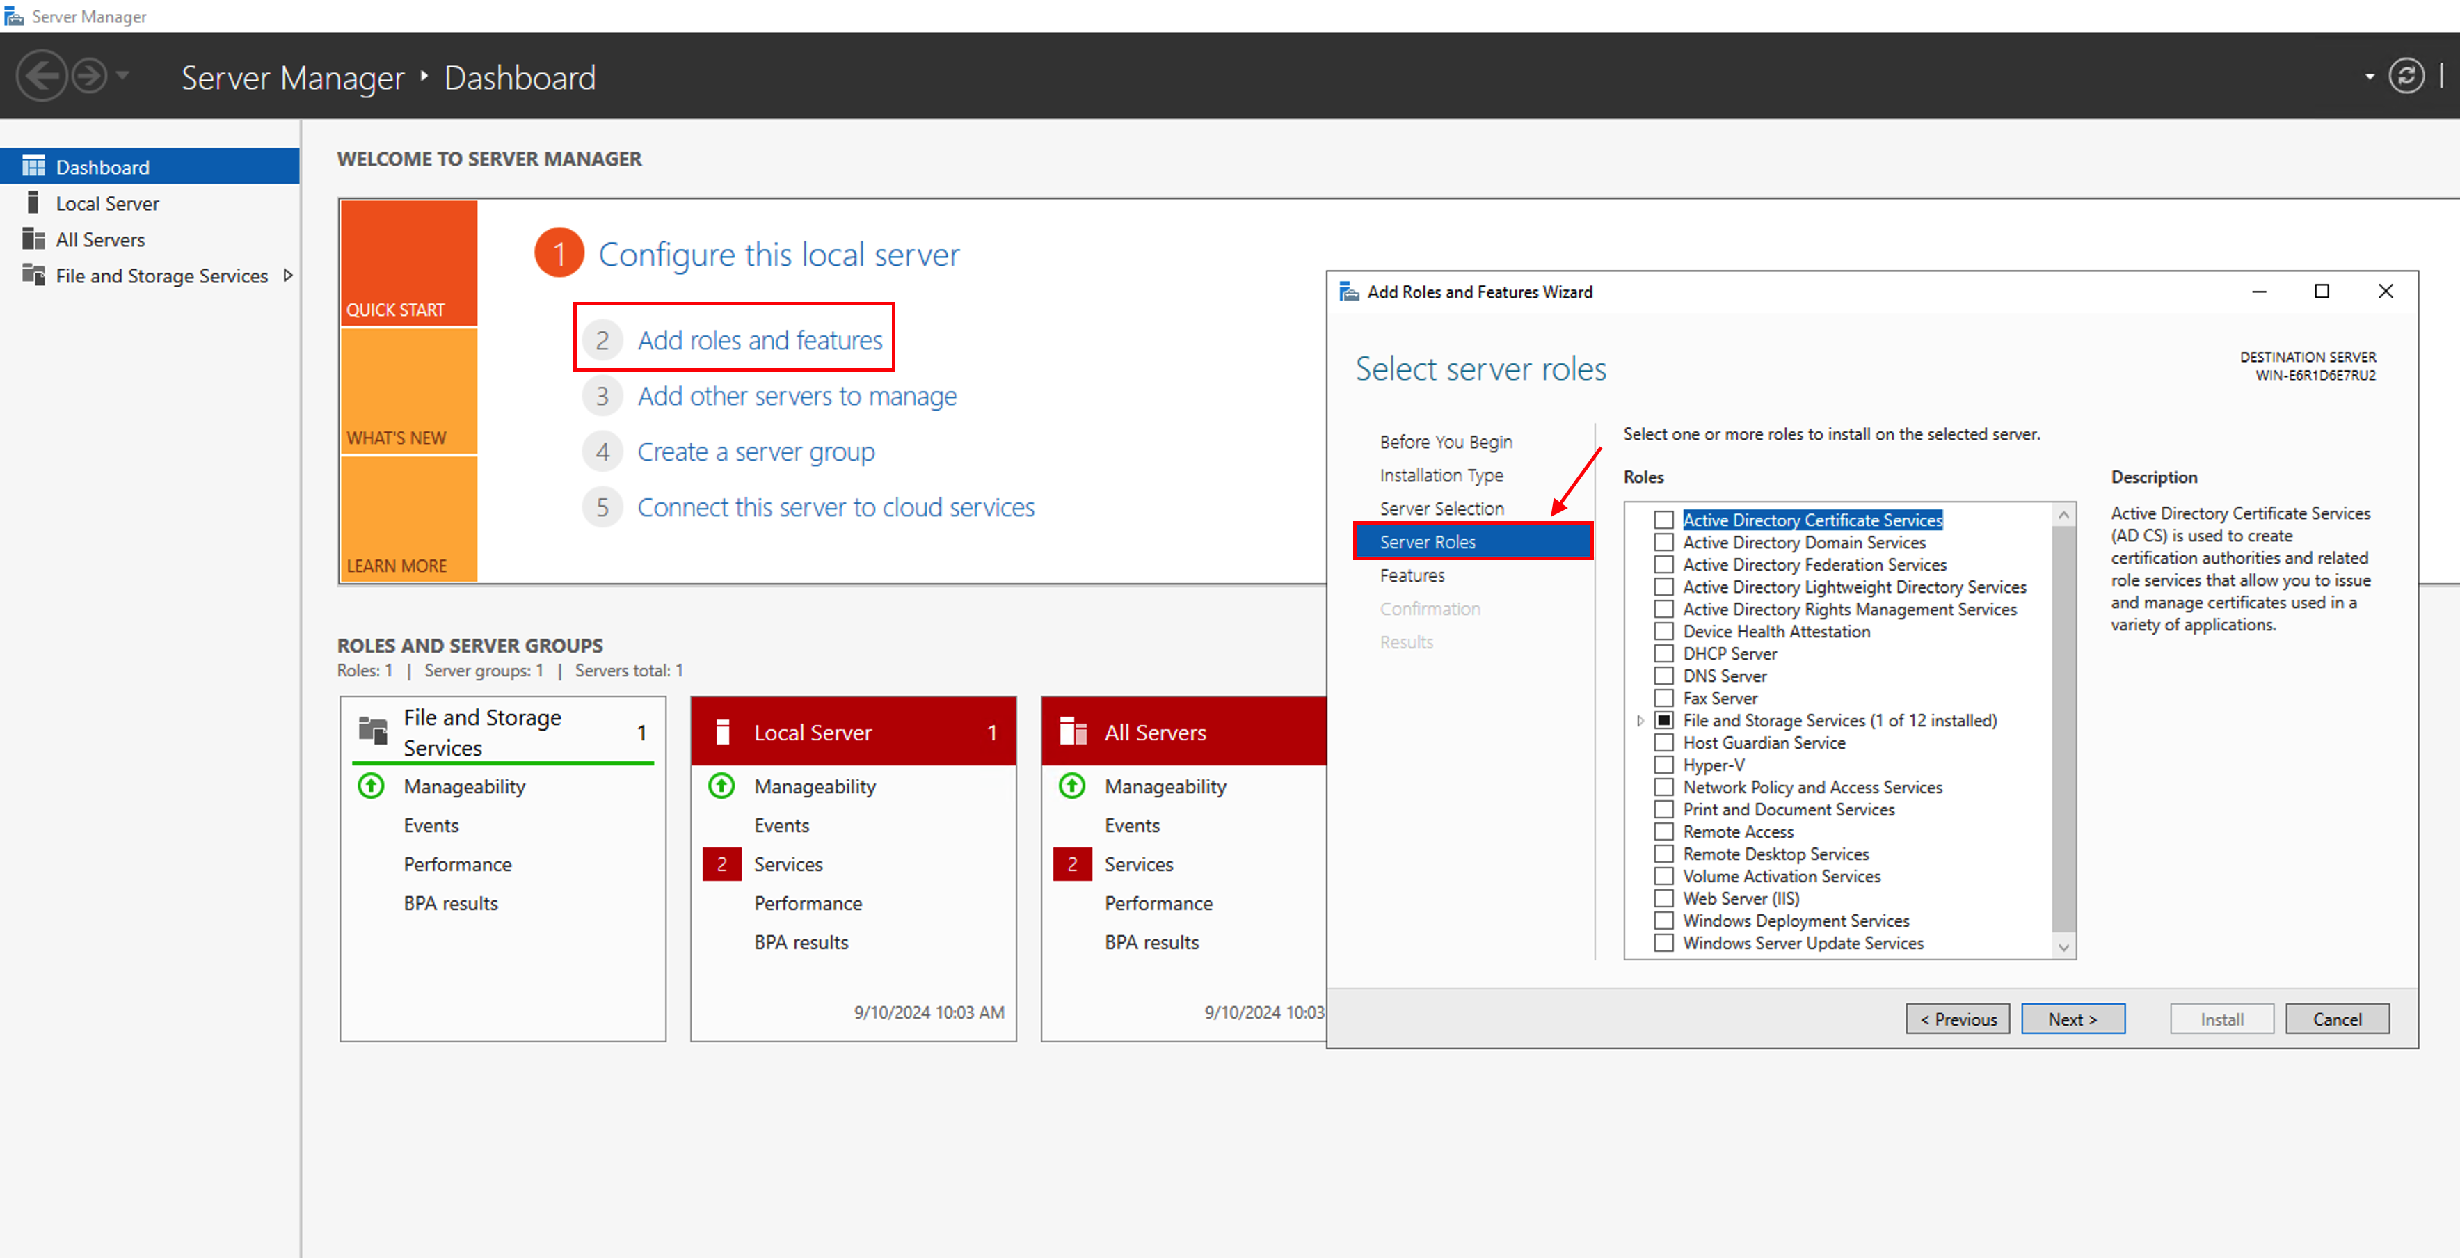Screen dimensions: 2460x1258
Task: Toggle File and Storage Services checkbox
Action: pos(1663,720)
